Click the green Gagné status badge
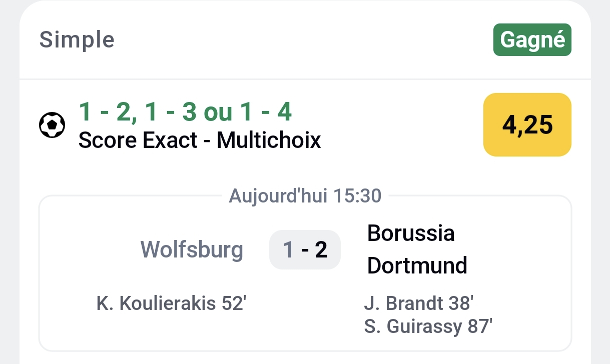The image size is (610, 364). click(x=532, y=39)
